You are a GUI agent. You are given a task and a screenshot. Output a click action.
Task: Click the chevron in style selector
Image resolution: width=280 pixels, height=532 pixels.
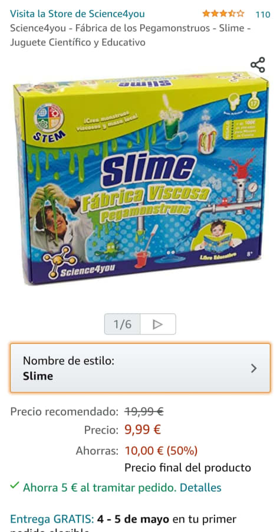[x=253, y=369]
